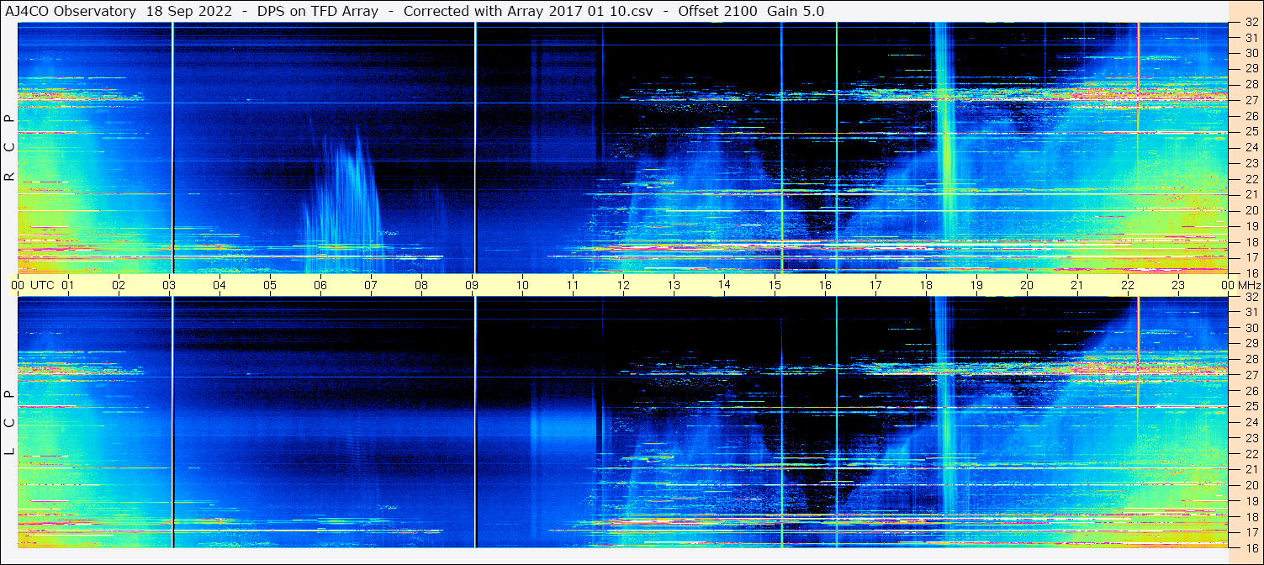The image size is (1264, 565).
Task: Click the vertical 'R C P' panel label
Action: pyautogui.click(x=10, y=148)
